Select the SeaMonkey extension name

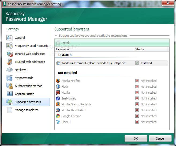(x=69, y=98)
